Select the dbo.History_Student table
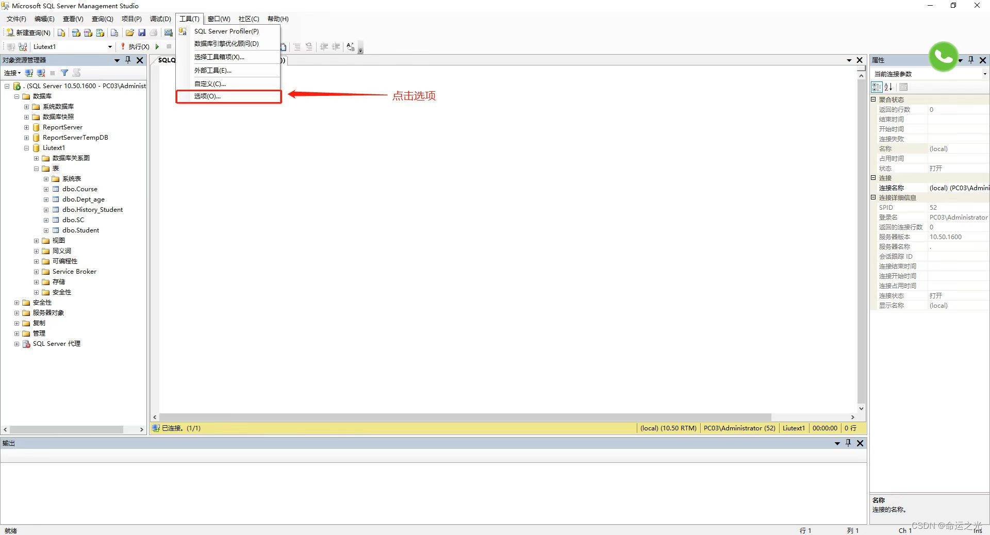This screenshot has width=990, height=535. pos(92,210)
